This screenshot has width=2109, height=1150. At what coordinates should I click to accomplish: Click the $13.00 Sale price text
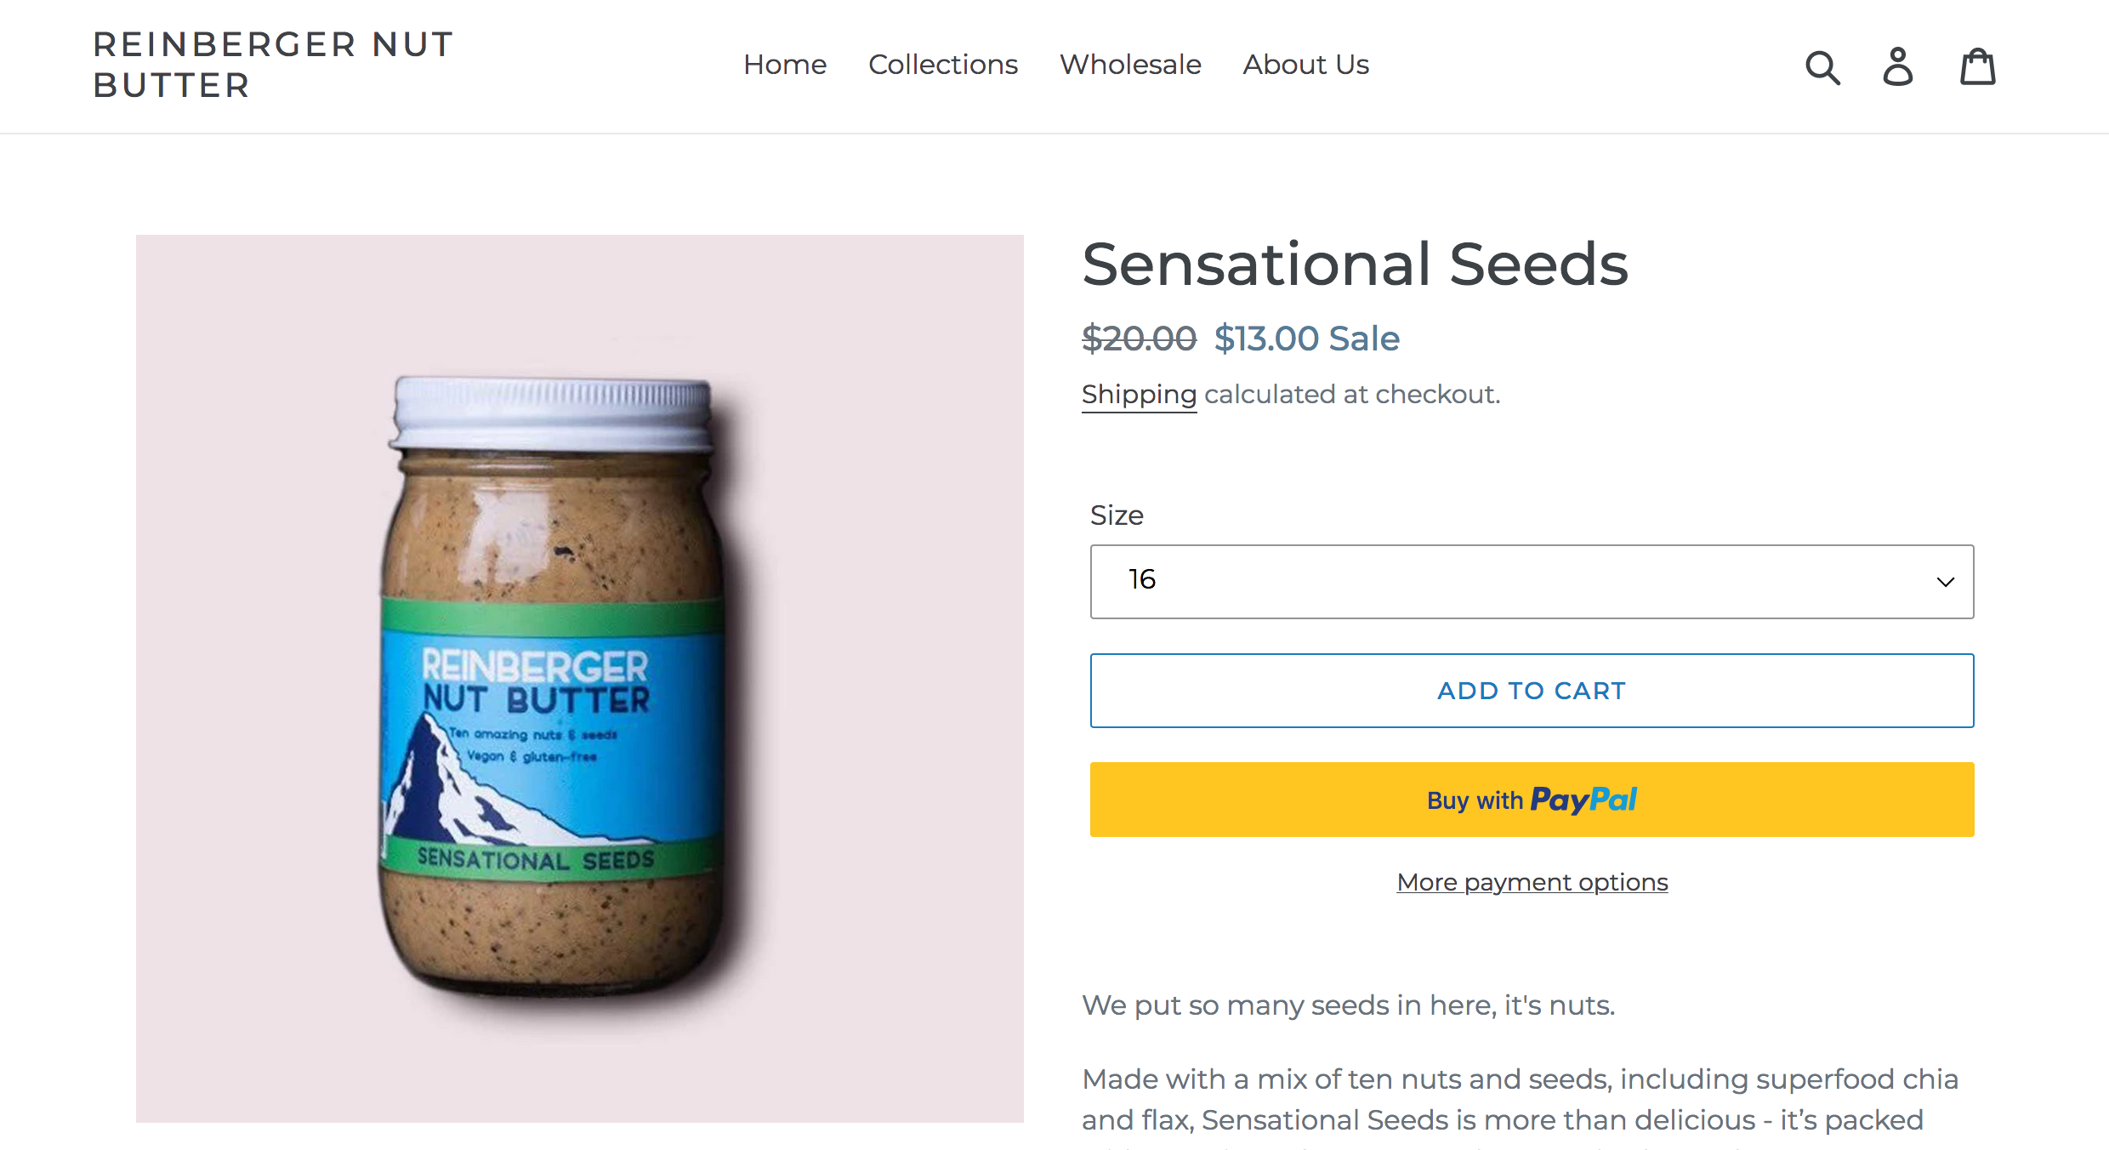(x=1306, y=339)
